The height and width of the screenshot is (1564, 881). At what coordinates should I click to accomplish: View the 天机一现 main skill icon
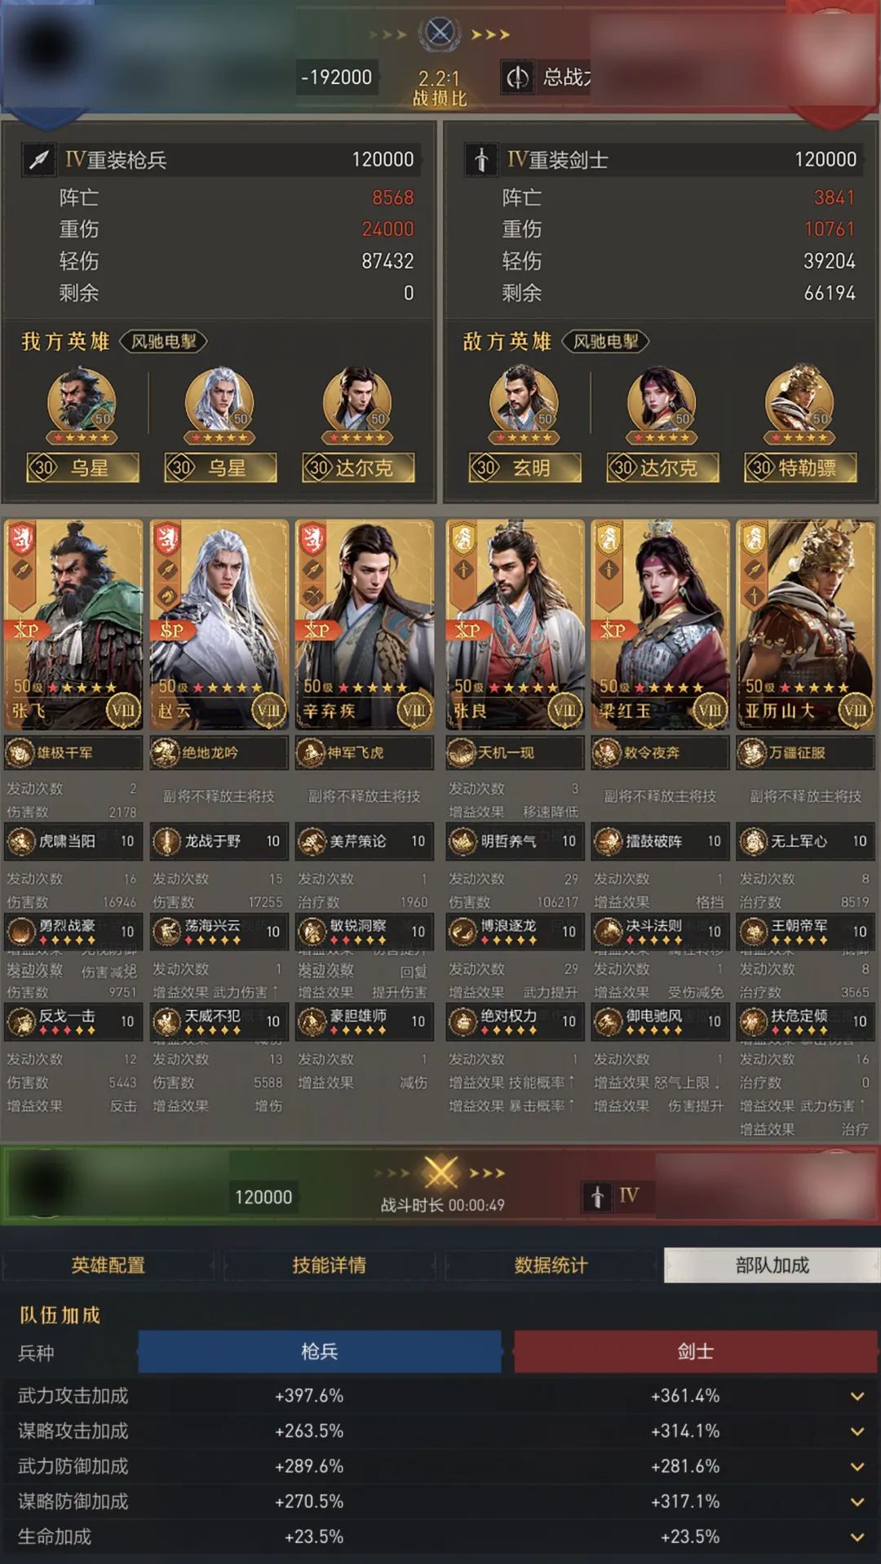[x=462, y=752]
